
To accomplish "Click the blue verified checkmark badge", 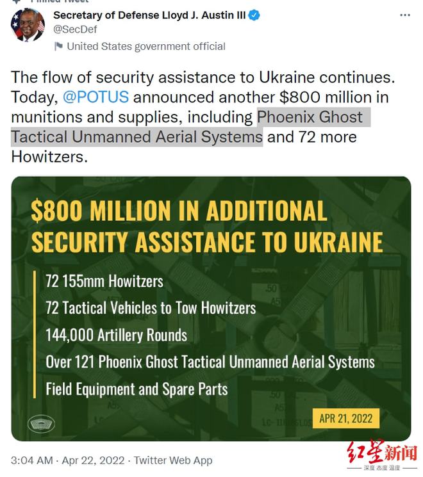I will [x=254, y=15].
